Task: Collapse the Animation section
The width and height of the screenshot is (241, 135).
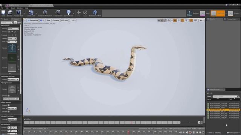Action: [x=2, y=26]
